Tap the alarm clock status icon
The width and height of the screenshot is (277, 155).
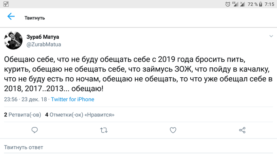(x=228, y=4)
